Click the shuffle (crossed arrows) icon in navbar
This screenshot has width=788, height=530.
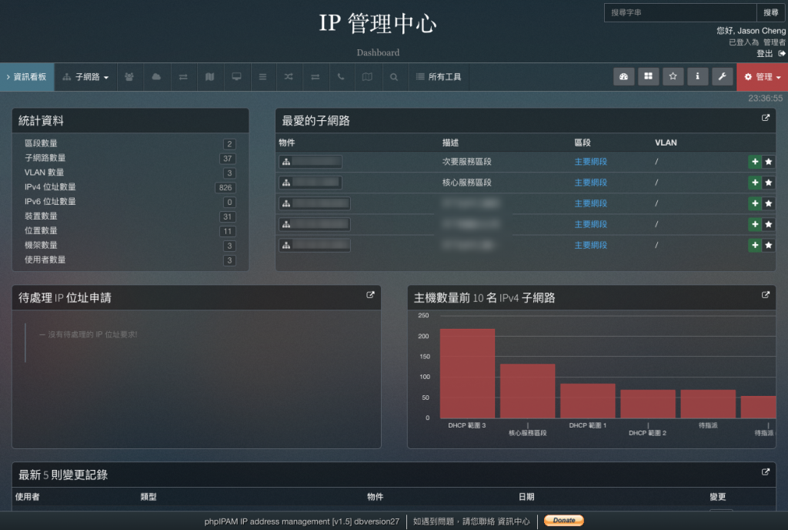(x=289, y=77)
